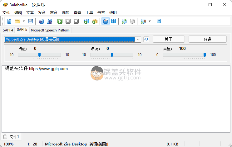Screen dimensions: 232x147
Task: Open the 书签 menu
Action: click(x=101, y=13)
